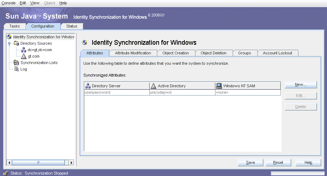This screenshot has height=176, width=327.
Task: Click the Delete button
Action: pos(301,107)
